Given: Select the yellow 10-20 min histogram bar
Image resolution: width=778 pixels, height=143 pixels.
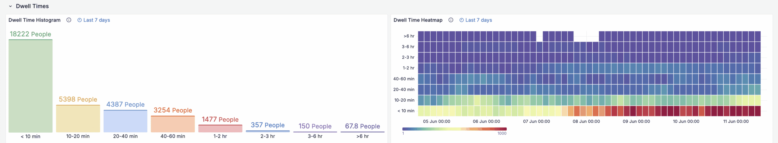Looking at the screenshot, I should pos(78,119).
